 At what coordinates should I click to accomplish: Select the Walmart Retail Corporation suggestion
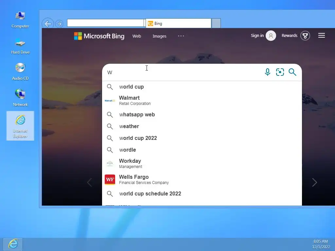point(202,101)
